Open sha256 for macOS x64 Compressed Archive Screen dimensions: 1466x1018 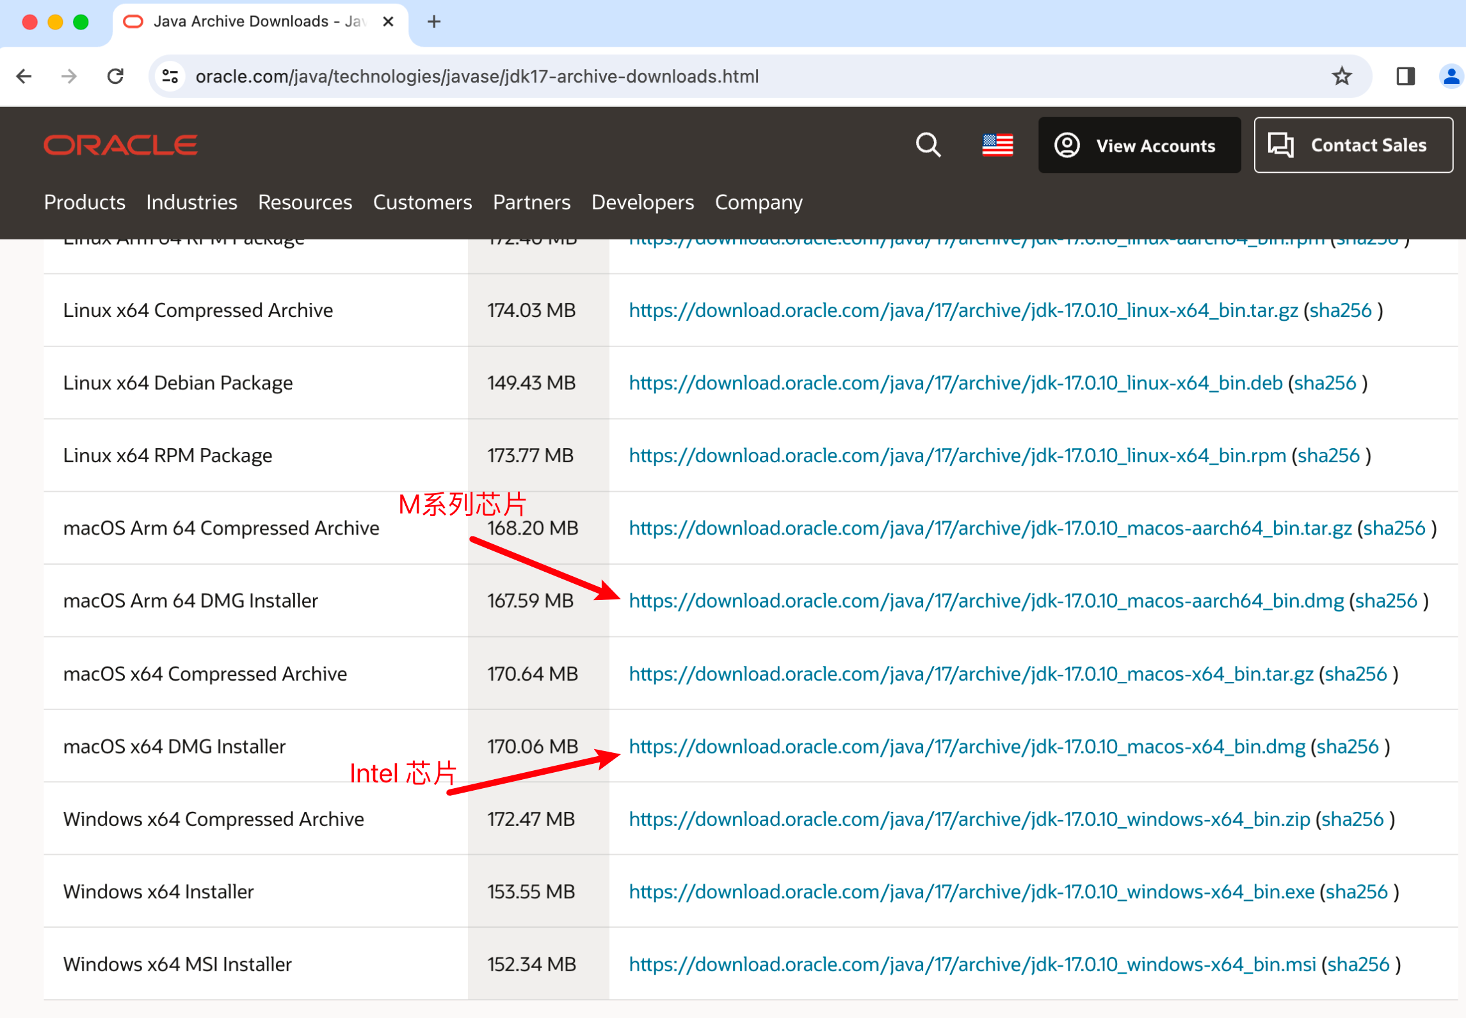click(x=1355, y=674)
